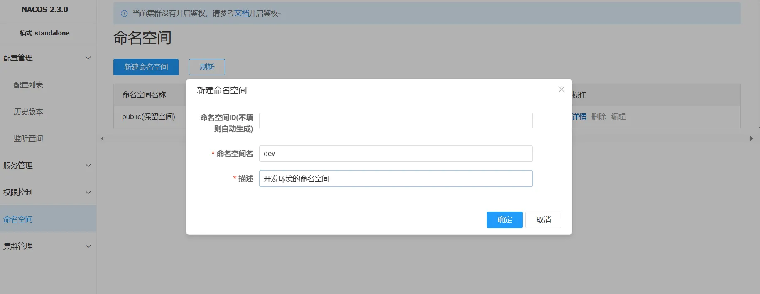
Task: Go to 历史版本 in the sidebar
Action: point(28,112)
